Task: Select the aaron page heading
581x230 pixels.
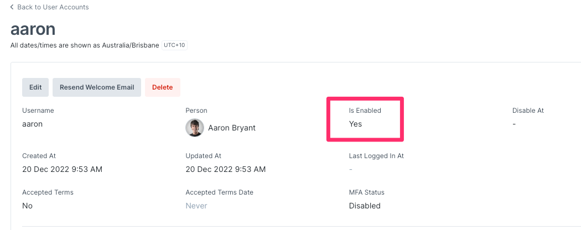Action: 33,29
